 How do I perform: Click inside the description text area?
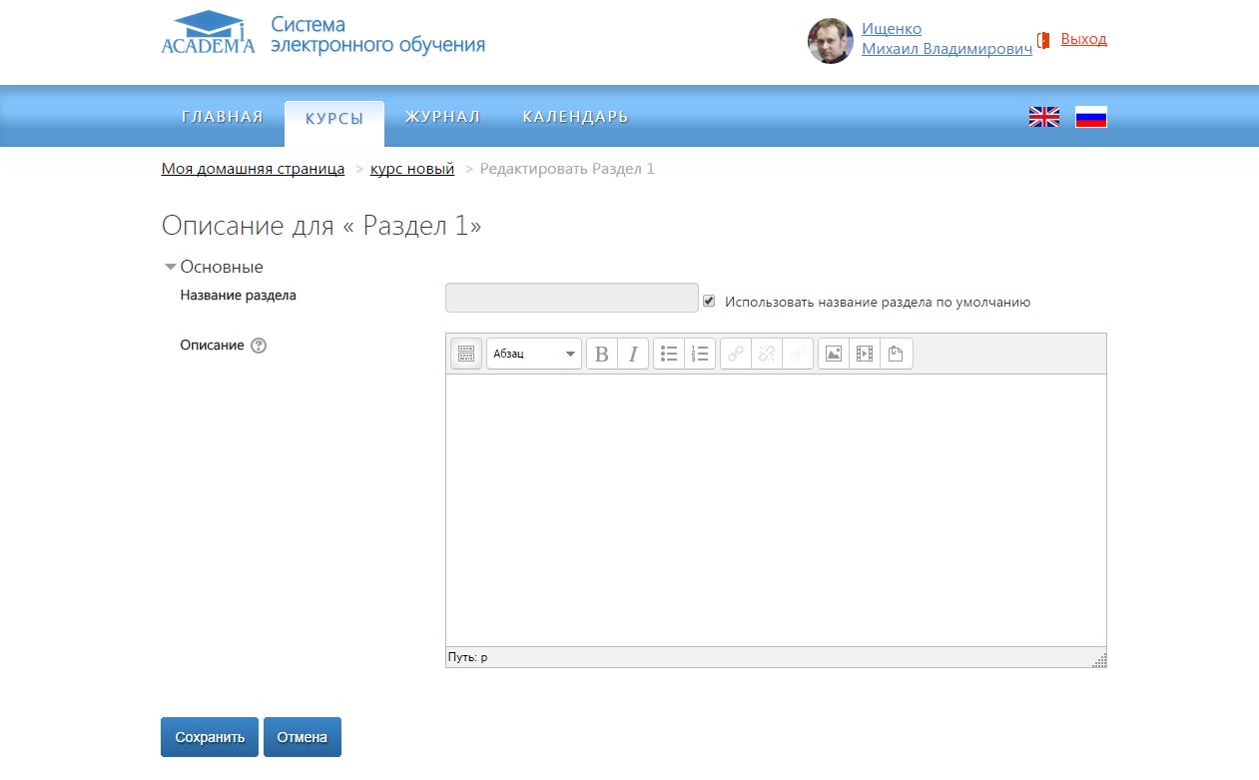pos(775,509)
